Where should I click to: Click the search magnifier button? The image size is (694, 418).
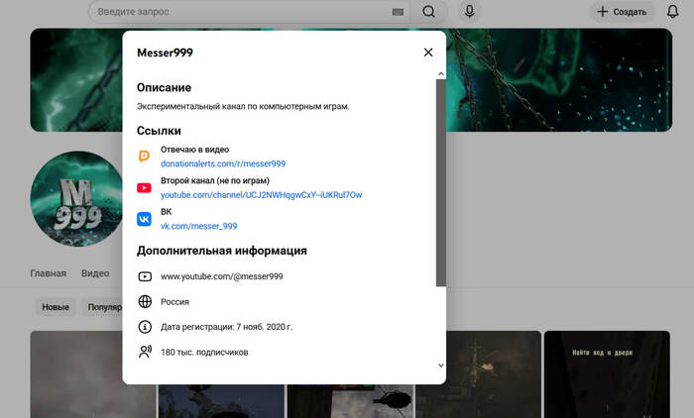coord(428,12)
